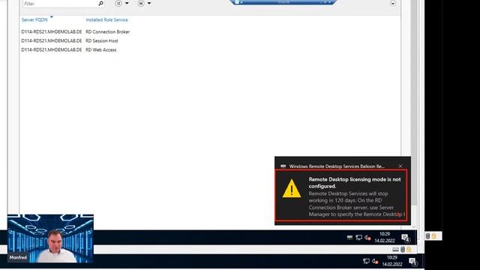This screenshot has height=270, width=480.
Task: Click the saved queries disk icon
Action: tap(141, 3)
